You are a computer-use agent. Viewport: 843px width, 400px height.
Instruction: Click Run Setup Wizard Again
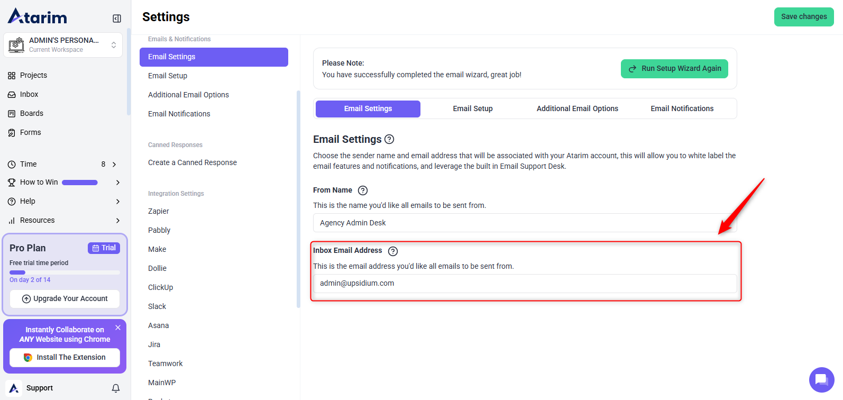click(674, 69)
